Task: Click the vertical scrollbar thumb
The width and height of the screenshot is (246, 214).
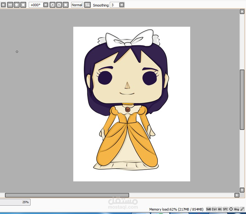Action: 242,100
